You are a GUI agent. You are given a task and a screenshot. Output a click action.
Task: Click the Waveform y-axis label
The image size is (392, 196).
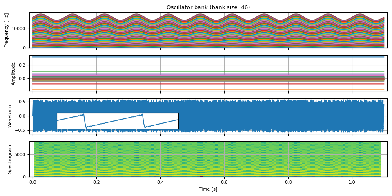[x=10, y=116]
